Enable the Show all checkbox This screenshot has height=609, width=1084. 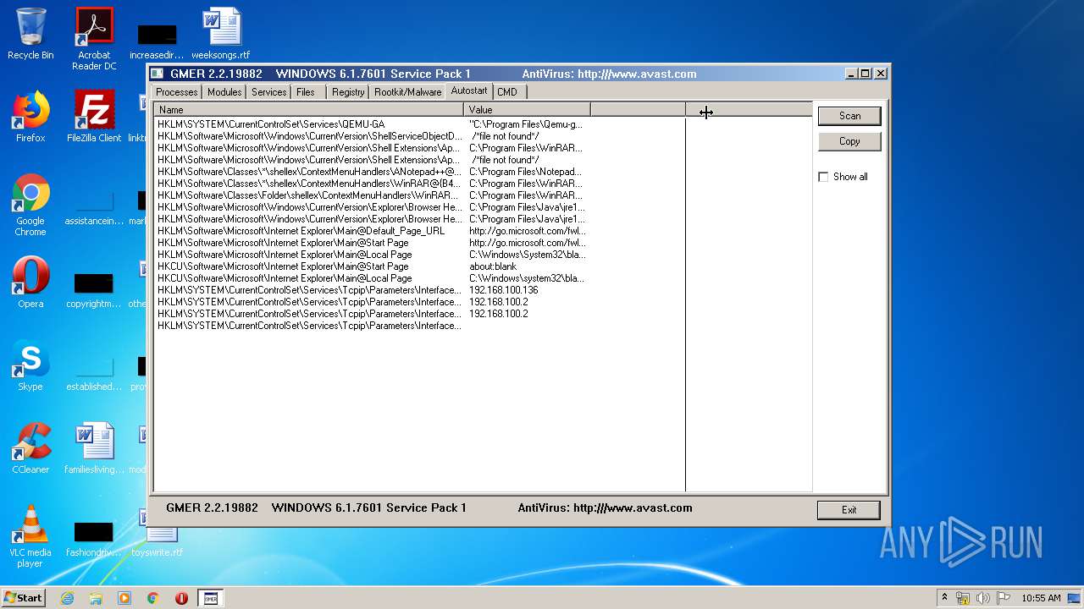823,177
